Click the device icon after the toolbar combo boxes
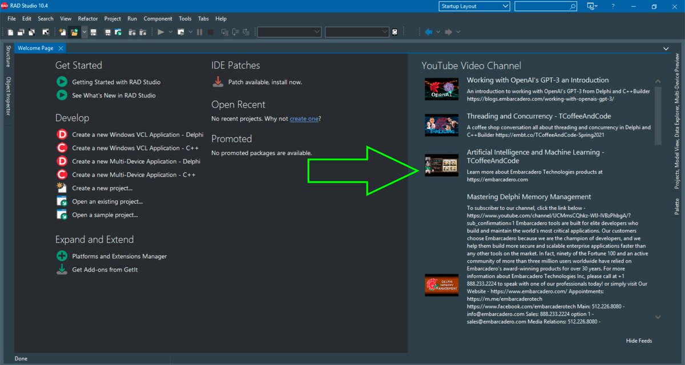Image resolution: width=685 pixels, height=365 pixels. tap(394, 32)
